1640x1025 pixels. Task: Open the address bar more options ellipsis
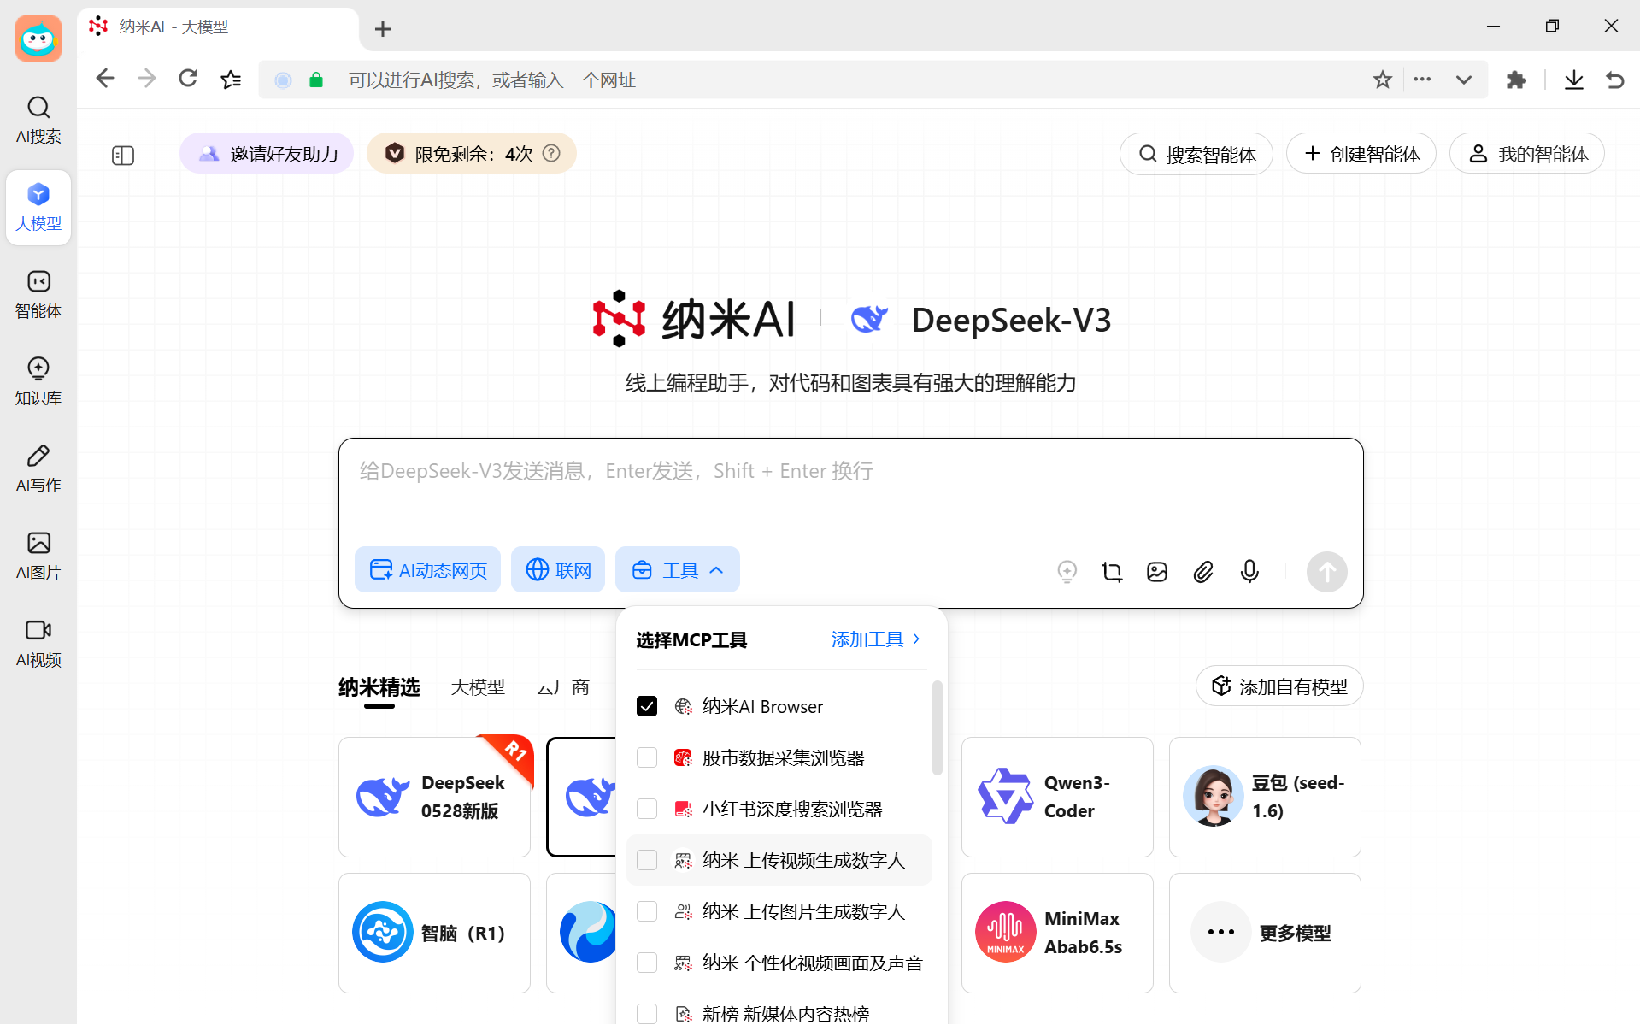click(1422, 80)
